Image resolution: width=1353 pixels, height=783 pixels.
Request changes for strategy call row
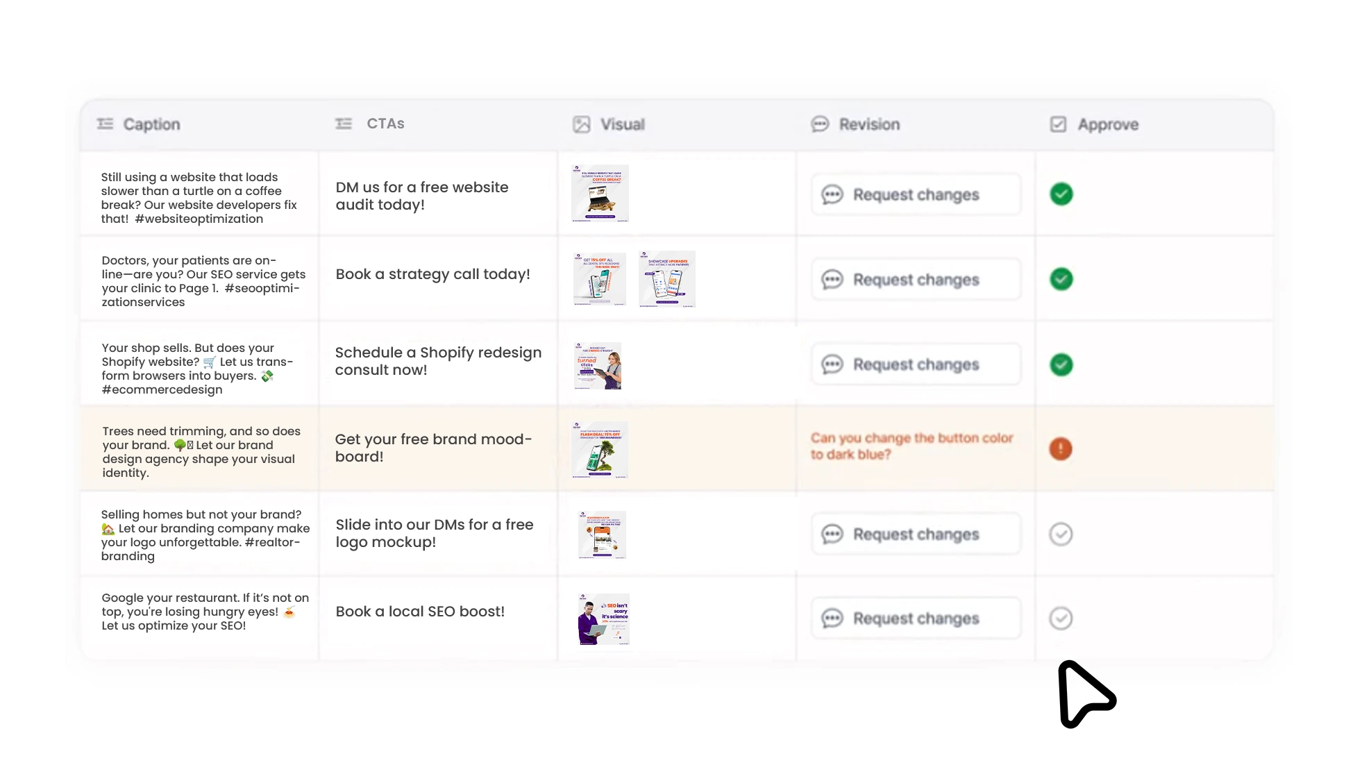pos(916,279)
